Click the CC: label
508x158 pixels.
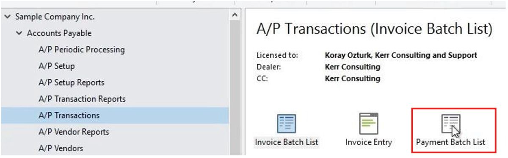[x=262, y=78]
